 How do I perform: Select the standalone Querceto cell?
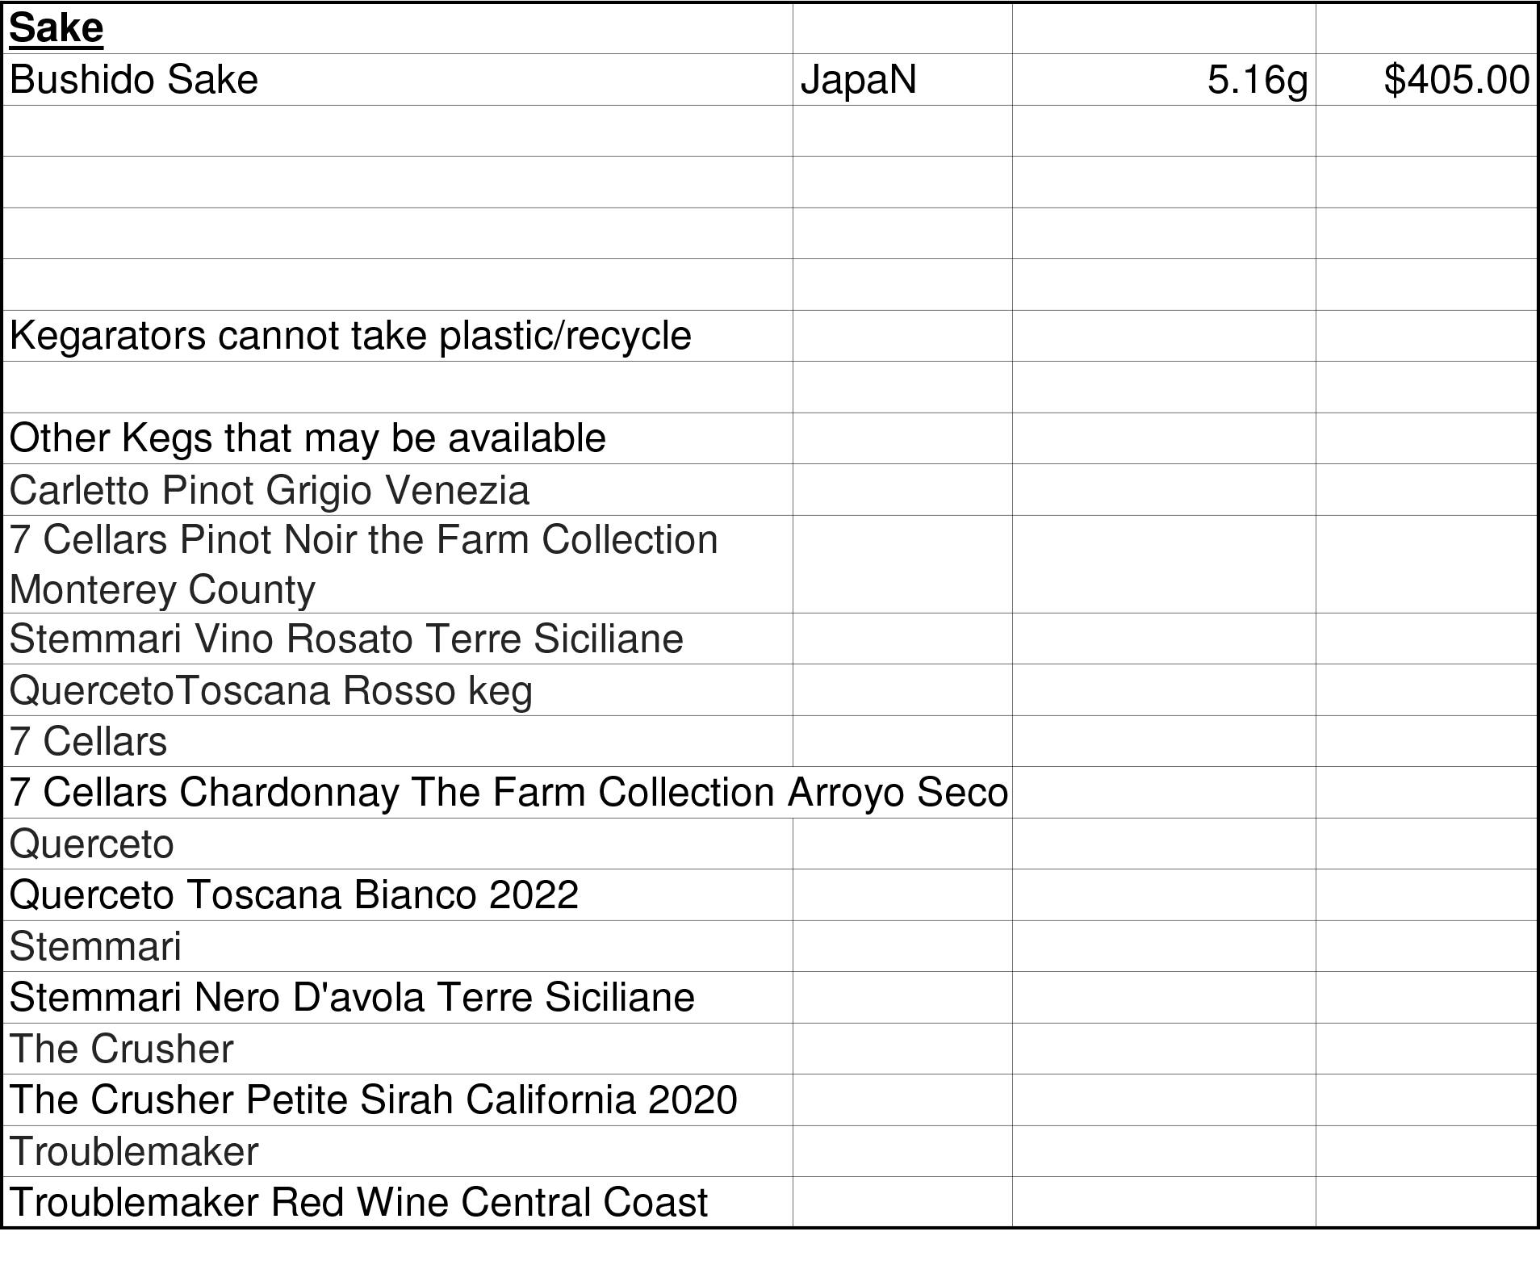[x=92, y=844]
